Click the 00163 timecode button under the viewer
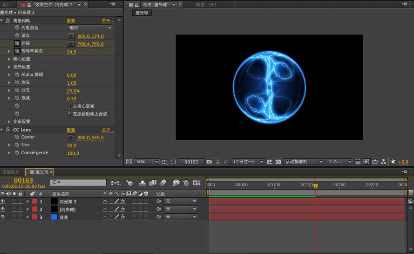Image resolution: width=414 pixels, height=254 pixels. coord(191,162)
